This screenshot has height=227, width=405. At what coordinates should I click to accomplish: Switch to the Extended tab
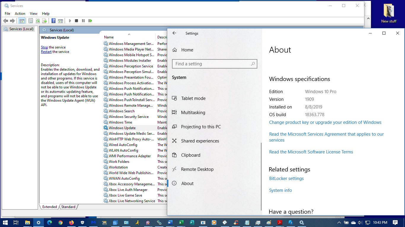[50, 207]
